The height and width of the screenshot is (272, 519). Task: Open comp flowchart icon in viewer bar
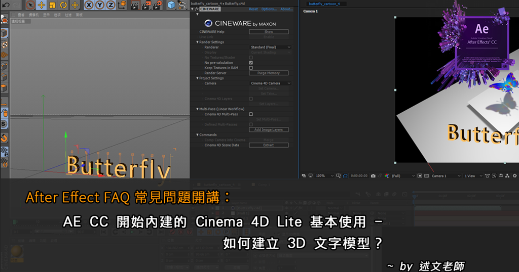coord(507,176)
